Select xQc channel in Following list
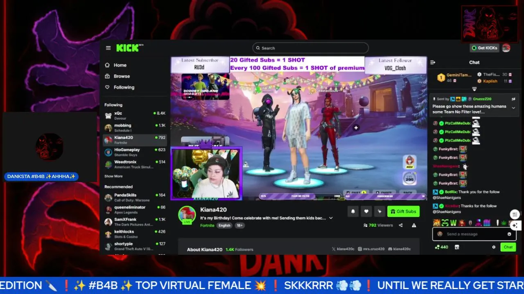The image size is (524, 294). click(135, 116)
